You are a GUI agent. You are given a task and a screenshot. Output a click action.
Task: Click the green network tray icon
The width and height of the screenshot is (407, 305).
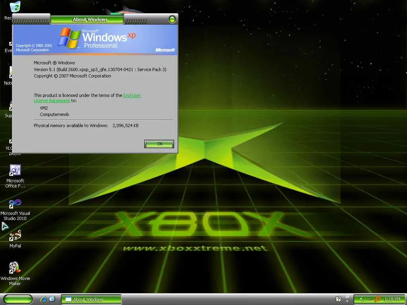click(361, 299)
